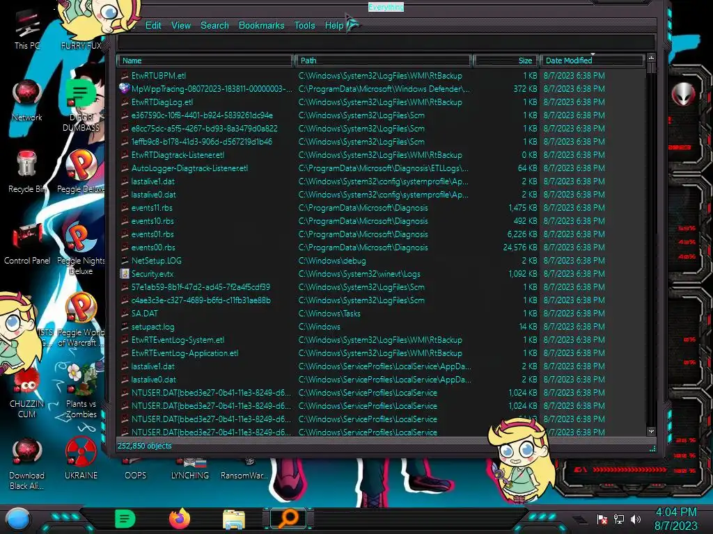
Task: Open the Peggle Deluxe desktop shortcut
Action: click(x=81, y=172)
